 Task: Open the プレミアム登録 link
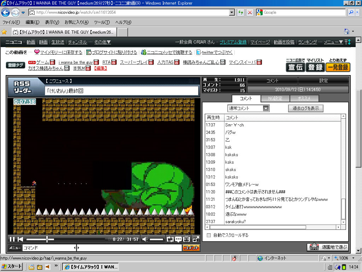click(233, 42)
